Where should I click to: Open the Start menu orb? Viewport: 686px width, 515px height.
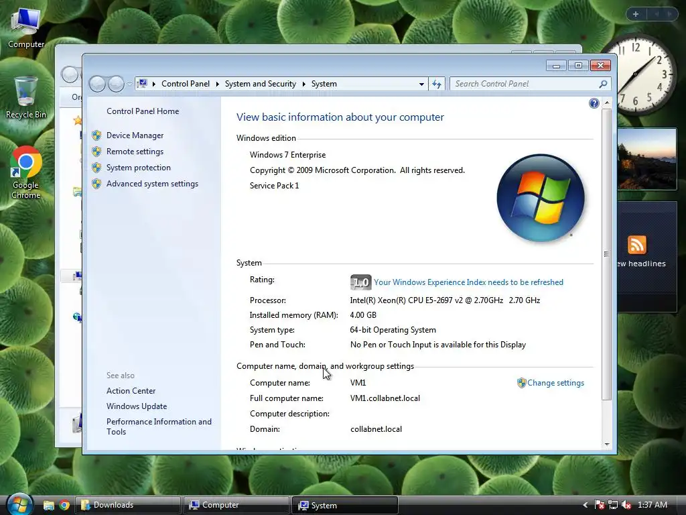coord(19,504)
